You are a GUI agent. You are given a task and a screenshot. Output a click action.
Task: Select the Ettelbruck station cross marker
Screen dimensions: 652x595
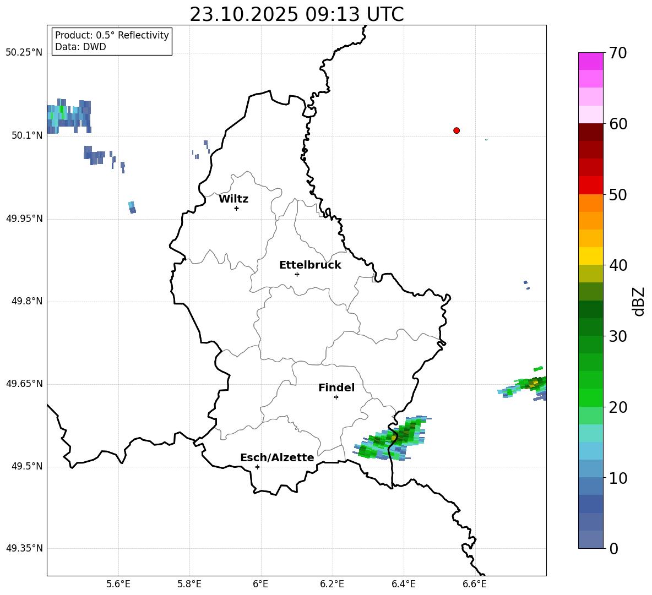tap(297, 274)
